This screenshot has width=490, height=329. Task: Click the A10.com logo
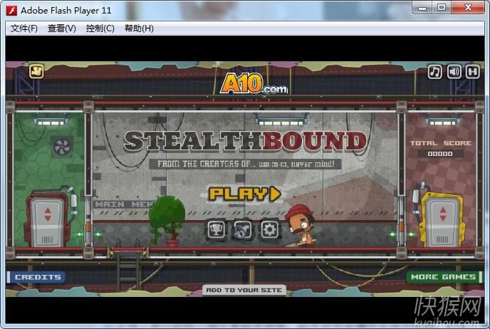pos(254,83)
